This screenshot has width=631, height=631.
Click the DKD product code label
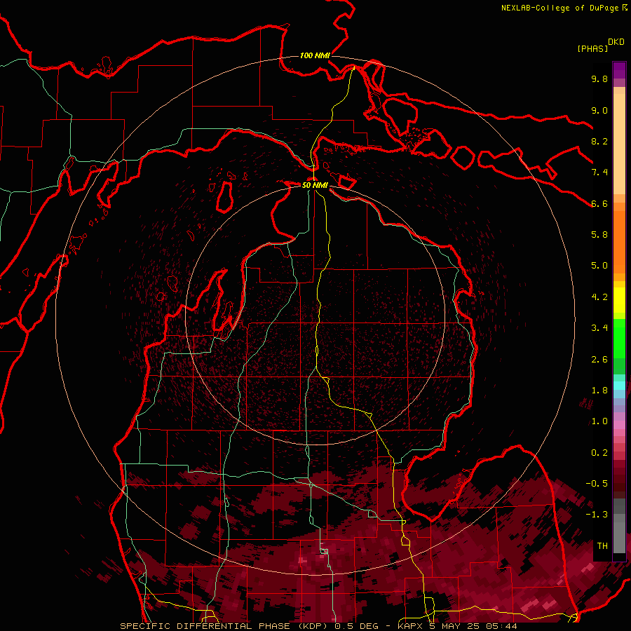(x=616, y=42)
